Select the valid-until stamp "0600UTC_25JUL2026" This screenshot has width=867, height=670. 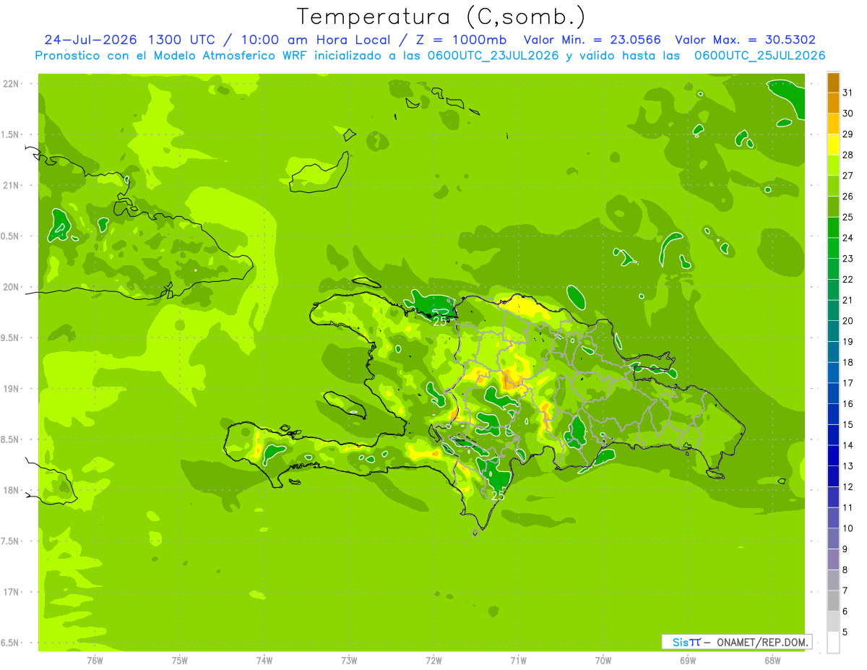(x=760, y=56)
